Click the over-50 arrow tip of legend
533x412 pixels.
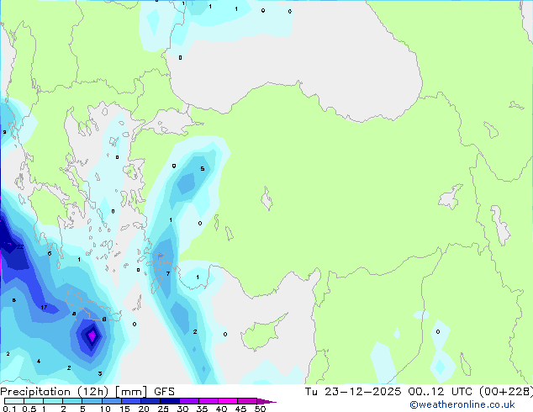click(x=266, y=401)
